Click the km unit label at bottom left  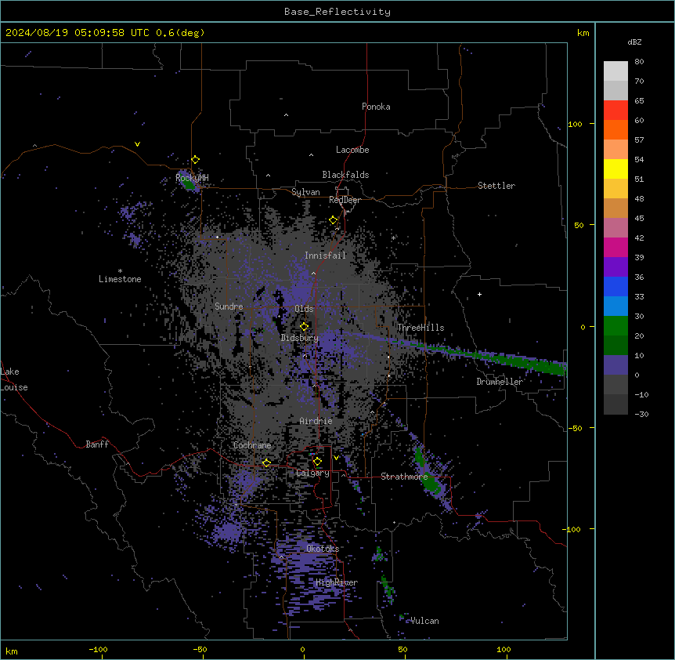coord(12,651)
